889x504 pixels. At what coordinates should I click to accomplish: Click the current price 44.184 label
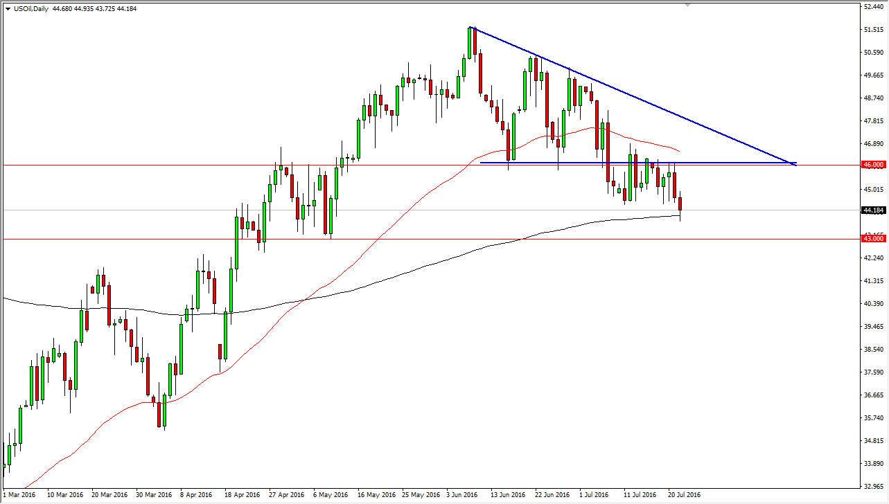873,210
